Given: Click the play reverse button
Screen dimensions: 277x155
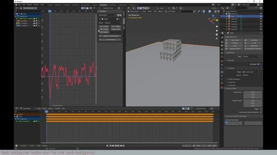Looking at the screenshot, I should tap(116, 146).
